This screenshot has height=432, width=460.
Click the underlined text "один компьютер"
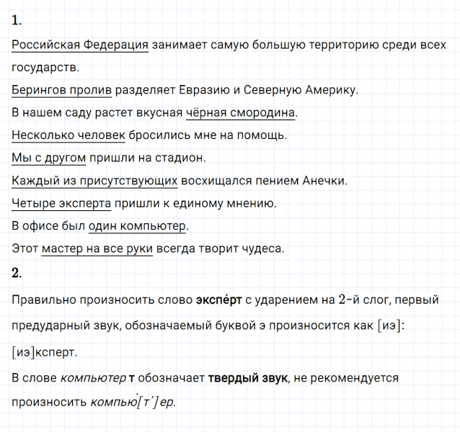138,226
